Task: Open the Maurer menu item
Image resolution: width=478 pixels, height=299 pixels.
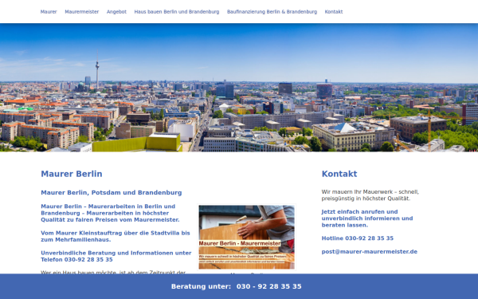Action: point(49,12)
